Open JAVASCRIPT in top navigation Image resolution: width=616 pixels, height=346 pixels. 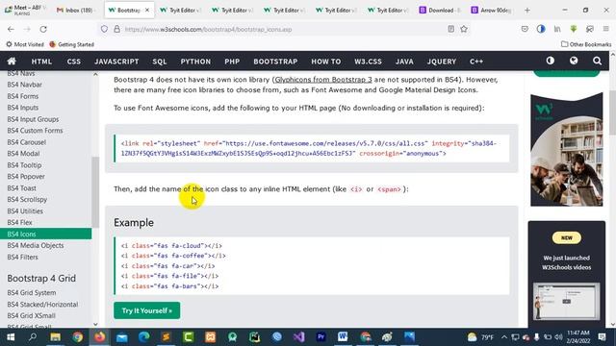tap(116, 62)
